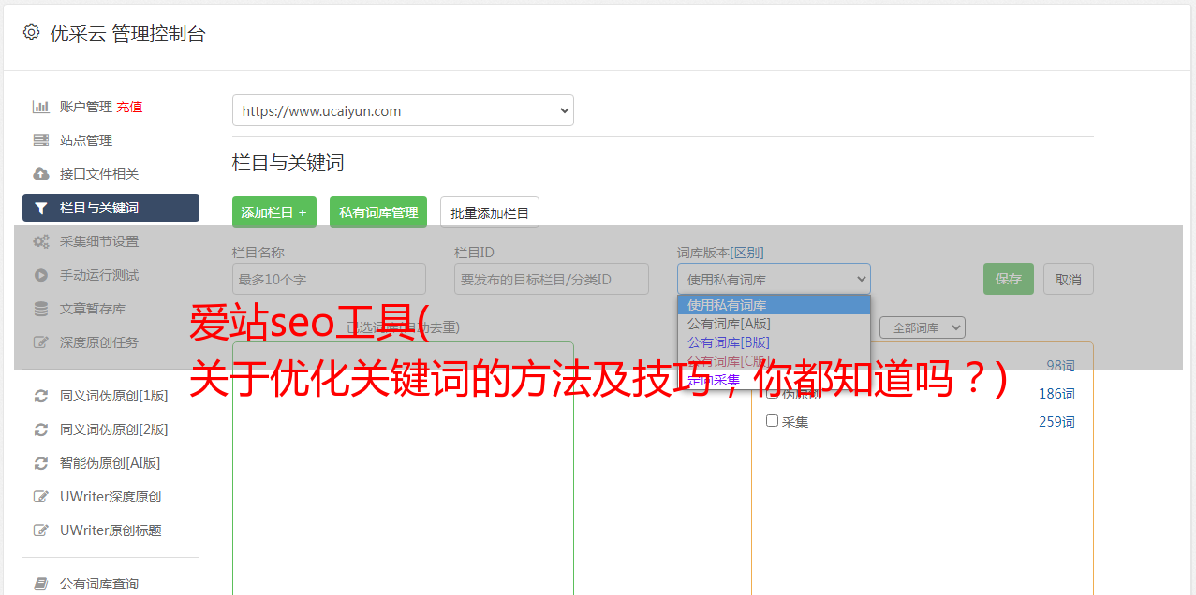Viewport: 1196px width, 595px height.
Task: Click the 栏目ID input field
Action: (552, 279)
